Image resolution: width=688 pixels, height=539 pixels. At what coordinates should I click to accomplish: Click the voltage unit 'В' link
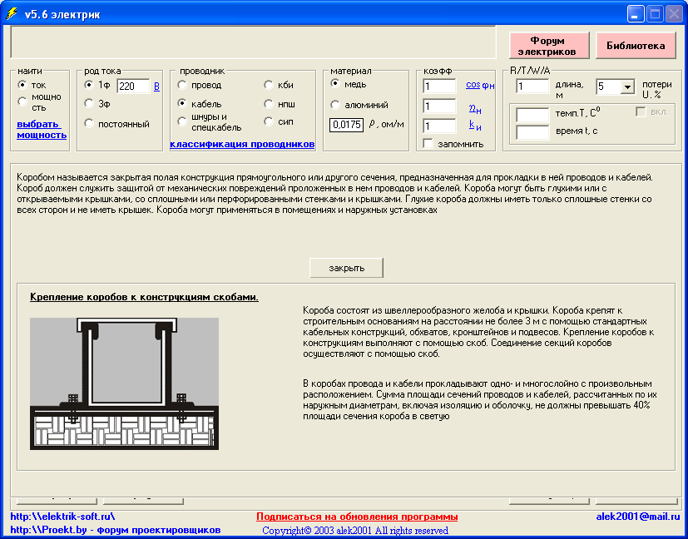click(156, 87)
